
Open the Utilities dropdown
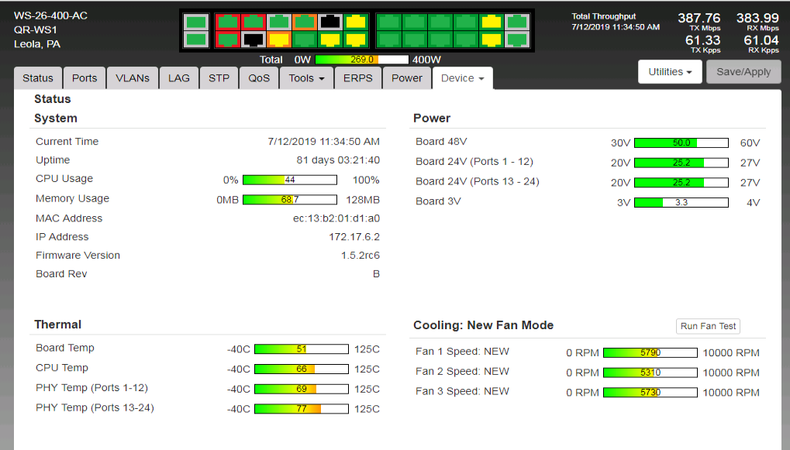[670, 72]
